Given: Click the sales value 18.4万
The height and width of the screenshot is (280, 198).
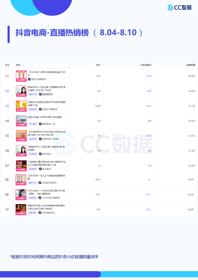Looking at the screenshot, I should 191,210.
